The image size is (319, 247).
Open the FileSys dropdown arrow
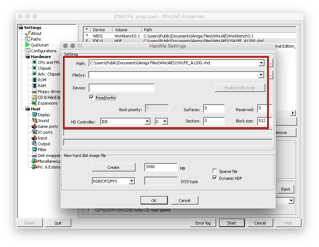tap(261, 75)
